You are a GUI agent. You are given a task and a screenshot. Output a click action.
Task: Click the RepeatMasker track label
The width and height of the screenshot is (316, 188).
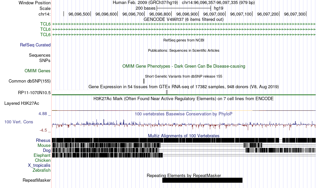(x=37, y=180)
